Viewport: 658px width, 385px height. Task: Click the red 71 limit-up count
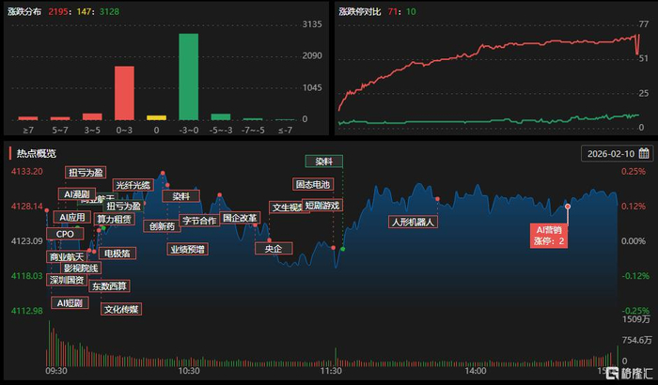click(393, 12)
